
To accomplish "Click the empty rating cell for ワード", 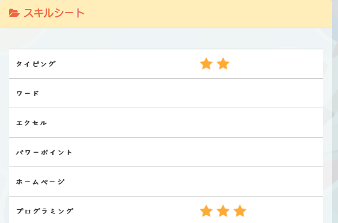I will click(x=258, y=93).
